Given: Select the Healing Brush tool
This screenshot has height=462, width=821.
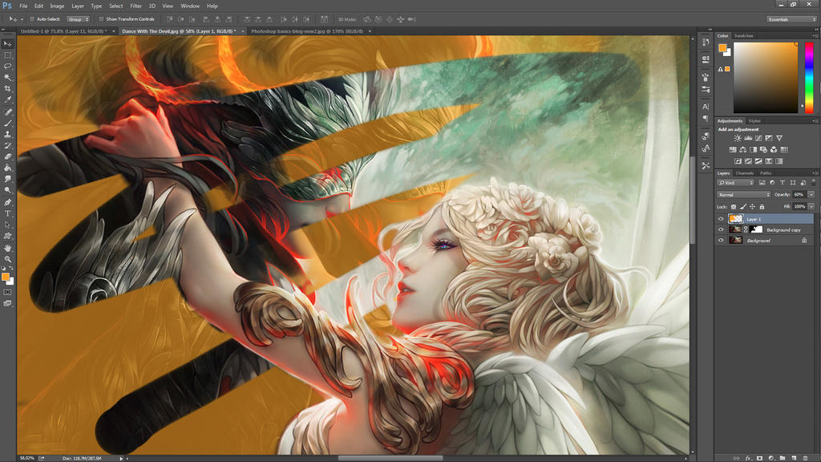Looking at the screenshot, I should (7, 111).
